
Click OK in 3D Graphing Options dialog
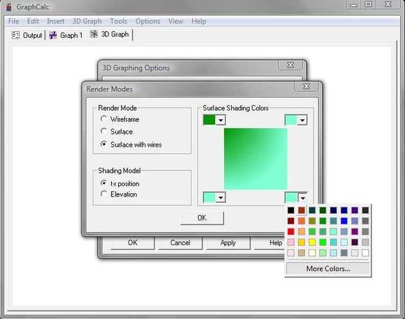pos(133,243)
